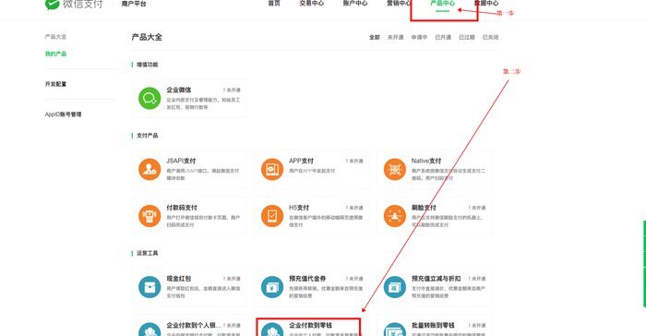Viewport: 646px width, 336px height.
Task: Click 未开通 status on 企业微信 card
Action: pos(232,90)
